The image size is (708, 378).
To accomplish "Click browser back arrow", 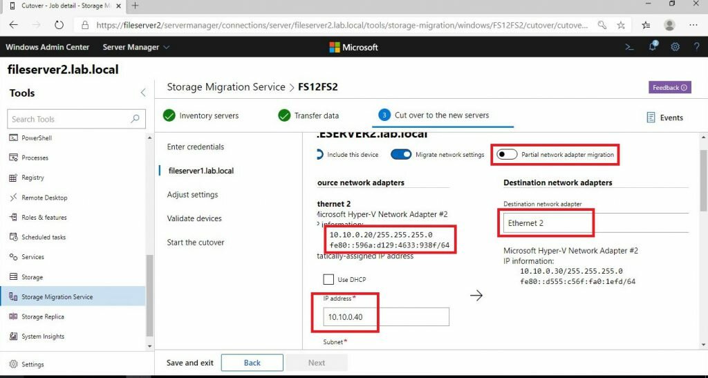I will click(x=14, y=26).
